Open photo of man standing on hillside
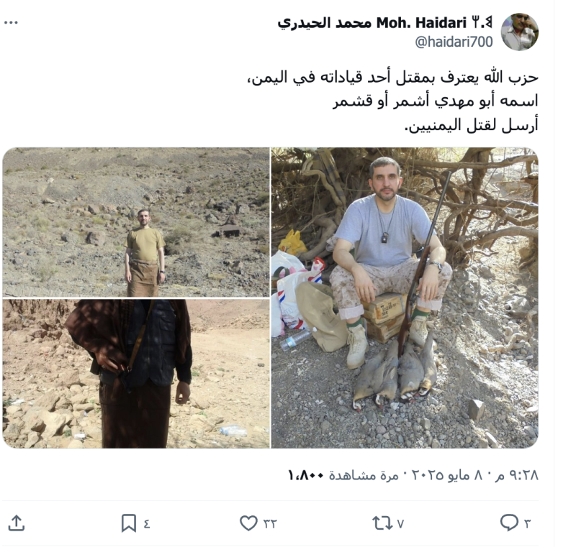This screenshot has width=576, height=547. click(136, 222)
